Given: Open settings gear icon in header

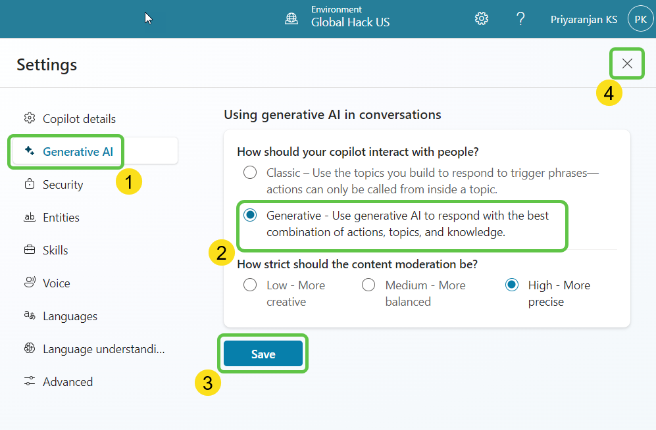Looking at the screenshot, I should click(482, 19).
